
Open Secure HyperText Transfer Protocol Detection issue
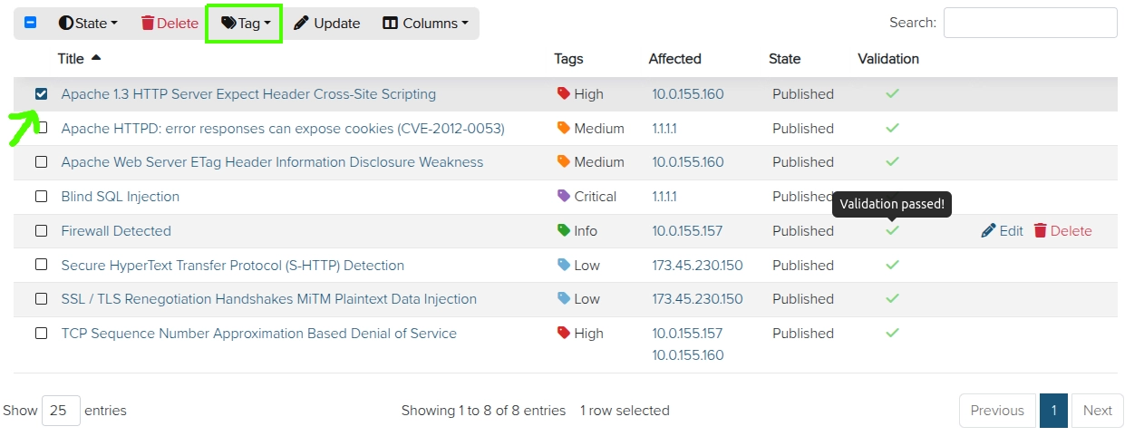[x=232, y=266]
